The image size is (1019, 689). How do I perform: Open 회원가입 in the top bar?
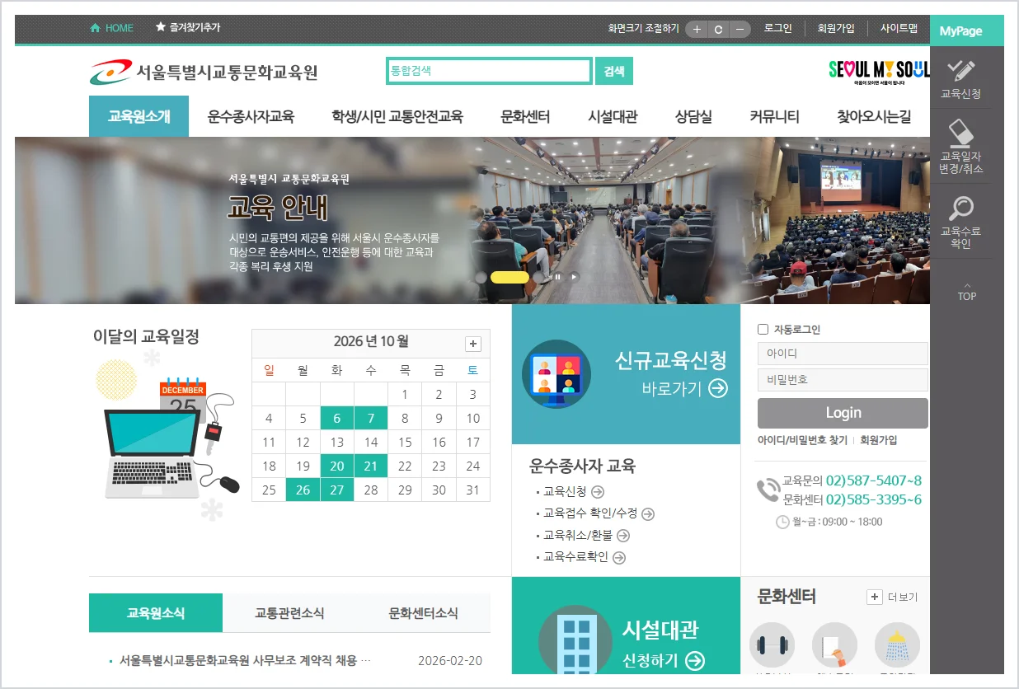coord(836,28)
